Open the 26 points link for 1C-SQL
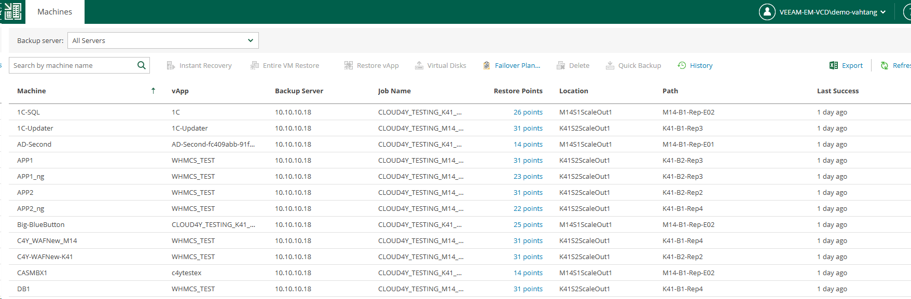Viewport: 911px width, 299px height. pyautogui.click(x=528, y=112)
